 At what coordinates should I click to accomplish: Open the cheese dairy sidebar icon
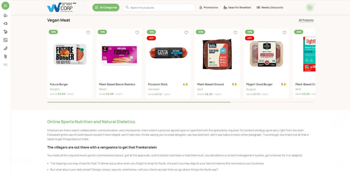point(5,40)
